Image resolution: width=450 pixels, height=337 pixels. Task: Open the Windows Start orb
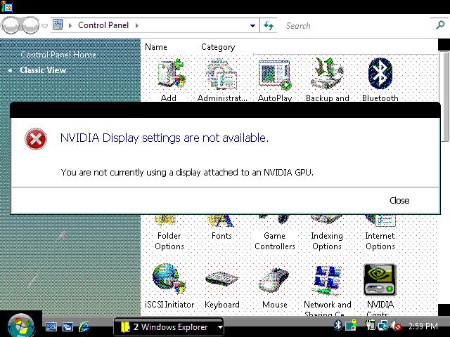tap(20, 326)
